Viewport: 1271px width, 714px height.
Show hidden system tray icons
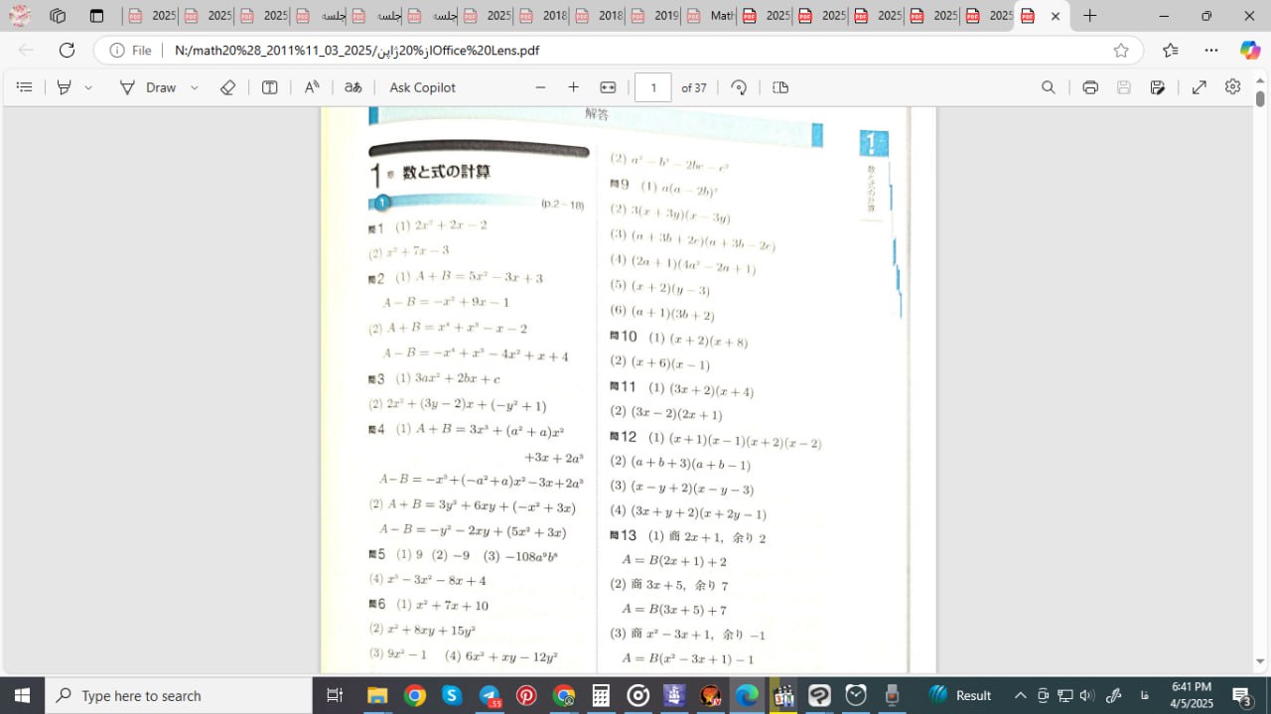coord(1020,695)
